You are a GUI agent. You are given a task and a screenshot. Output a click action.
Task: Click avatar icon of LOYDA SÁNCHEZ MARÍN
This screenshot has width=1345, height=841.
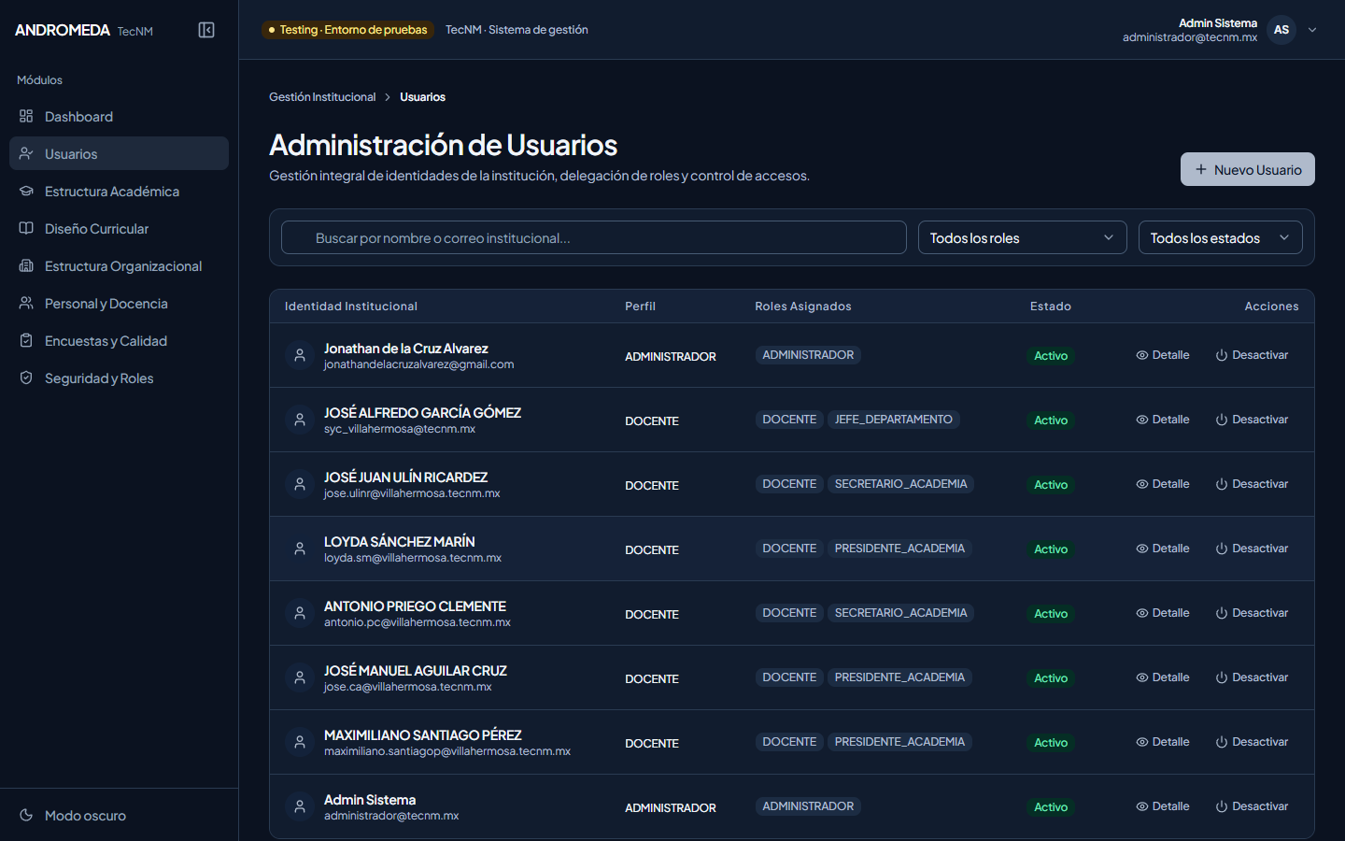[300, 549]
